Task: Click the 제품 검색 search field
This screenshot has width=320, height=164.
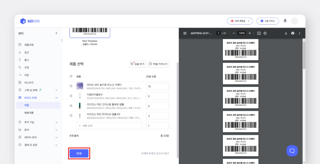Action: [109, 125]
